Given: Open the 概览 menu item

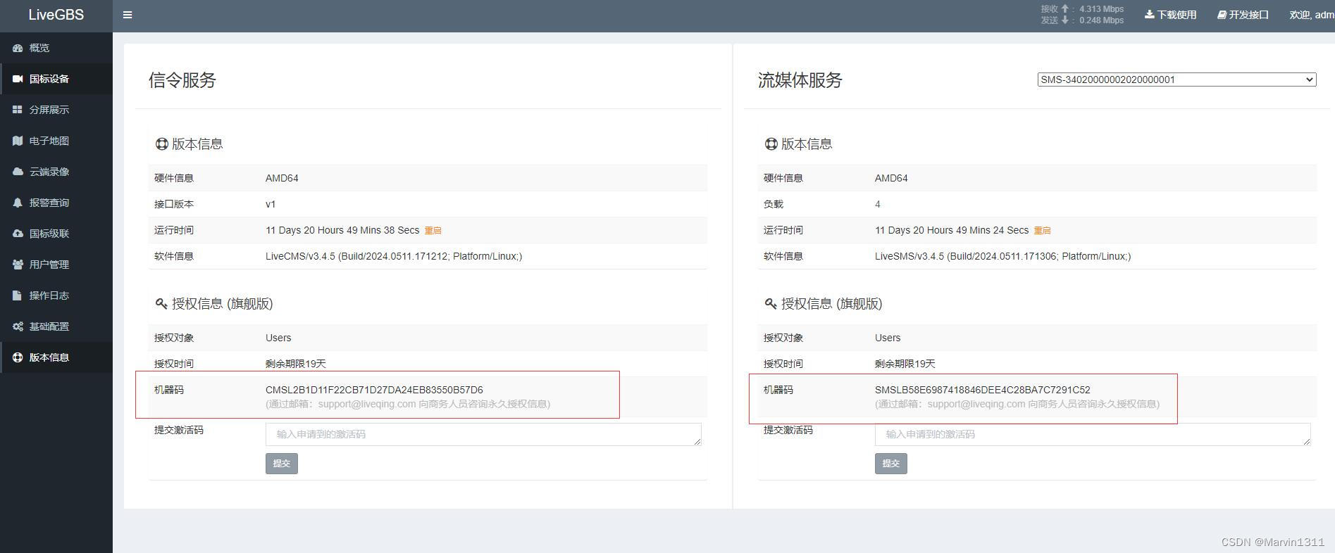Looking at the screenshot, I should tap(56, 48).
